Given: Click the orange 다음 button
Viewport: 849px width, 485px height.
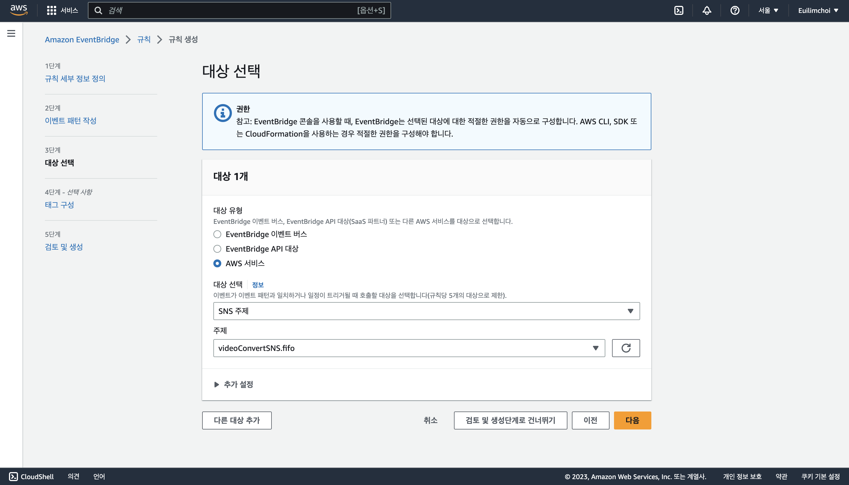Looking at the screenshot, I should point(632,420).
